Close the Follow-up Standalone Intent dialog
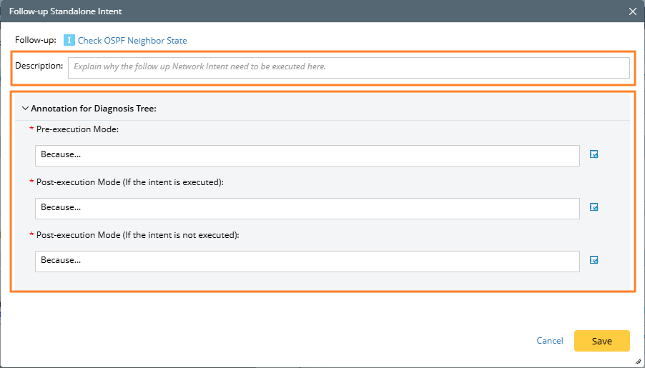The width and height of the screenshot is (645, 368). click(x=632, y=11)
